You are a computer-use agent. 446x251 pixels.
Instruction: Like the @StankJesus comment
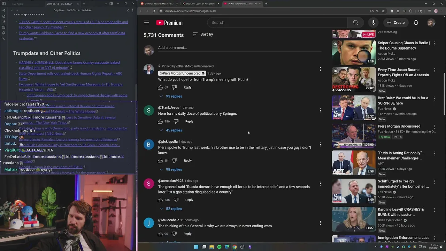coord(160,121)
